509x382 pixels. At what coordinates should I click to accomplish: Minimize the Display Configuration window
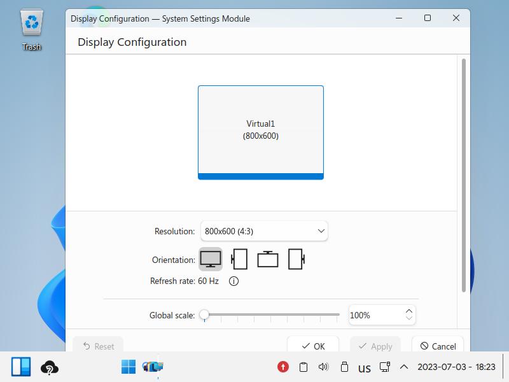(x=399, y=18)
